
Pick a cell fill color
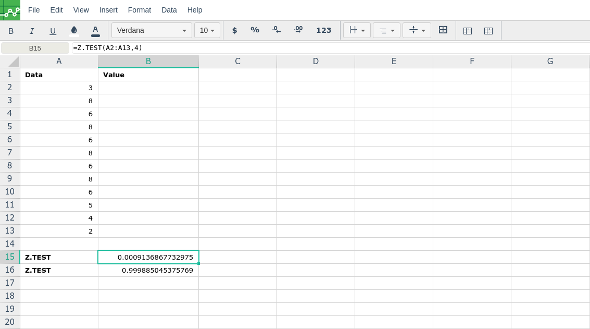tap(74, 30)
